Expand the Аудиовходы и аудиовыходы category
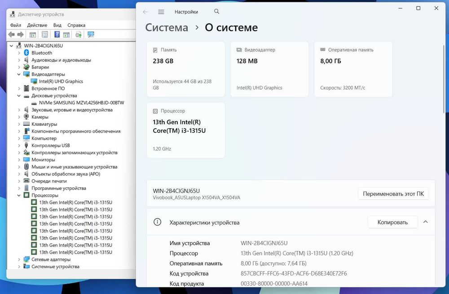Viewport: 449px width, 294px height. [19, 60]
